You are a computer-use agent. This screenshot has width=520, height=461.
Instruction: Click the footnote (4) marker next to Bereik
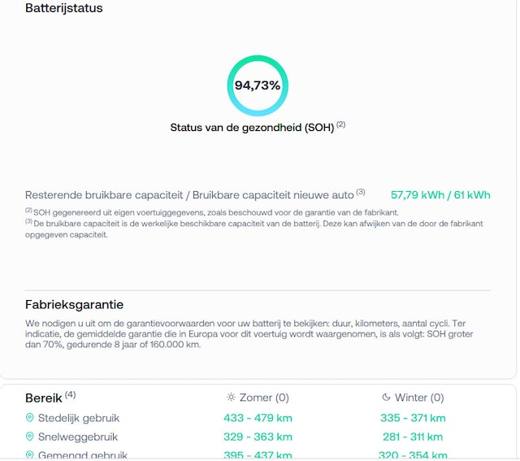(71, 394)
